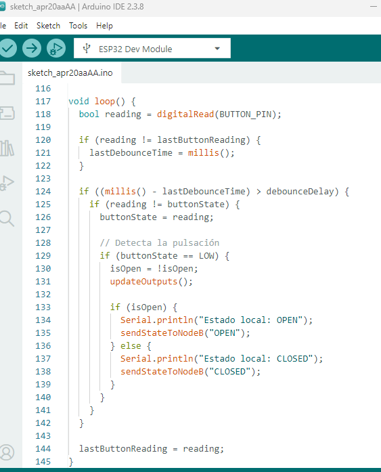Click line number 133 in the gutter

43,307
